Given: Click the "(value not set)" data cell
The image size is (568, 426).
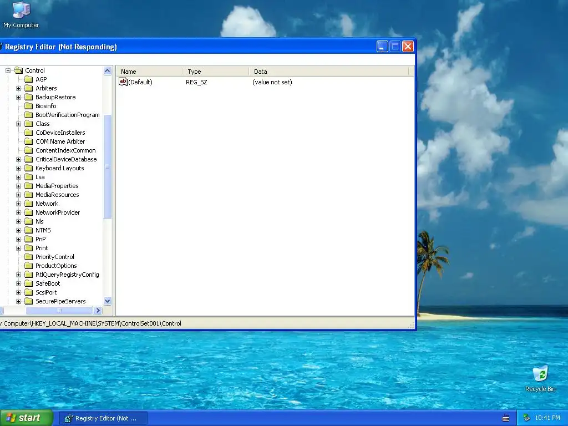Looking at the screenshot, I should (272, 82).
